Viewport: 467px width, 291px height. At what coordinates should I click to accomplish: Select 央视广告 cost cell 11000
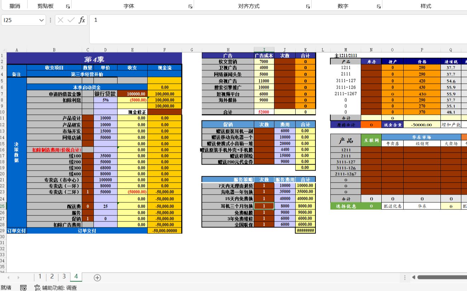264,81
